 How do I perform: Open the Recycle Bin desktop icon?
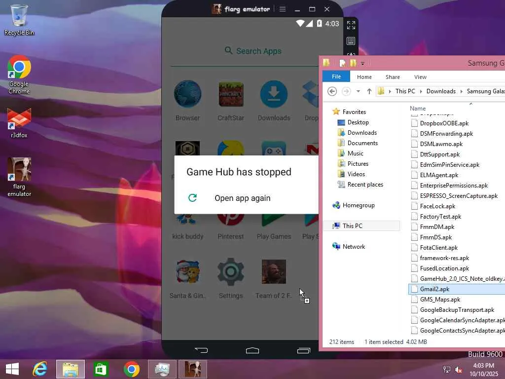click(x=19, y=20)
